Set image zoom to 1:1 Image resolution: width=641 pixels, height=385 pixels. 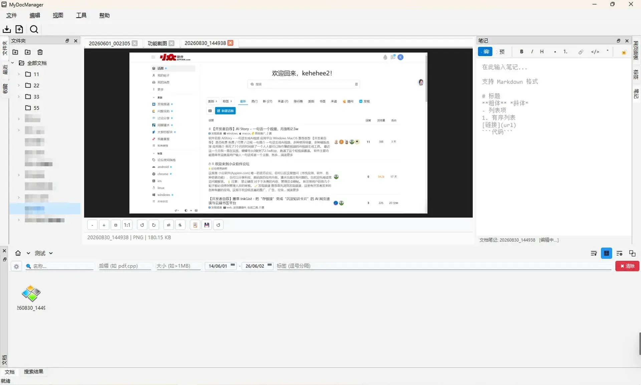[127, 225]
